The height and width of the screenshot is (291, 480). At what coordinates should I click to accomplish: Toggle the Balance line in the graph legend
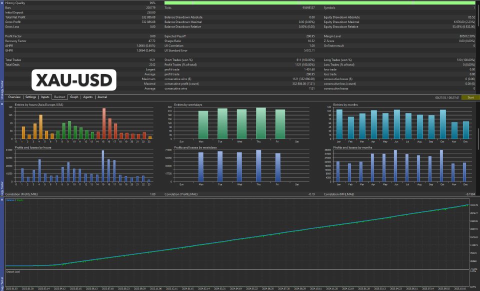(11, 199)
